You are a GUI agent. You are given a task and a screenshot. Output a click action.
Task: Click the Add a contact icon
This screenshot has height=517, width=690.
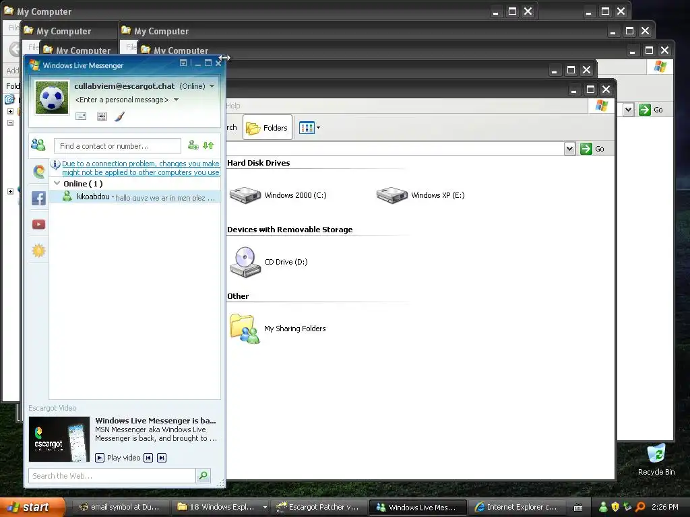[x=193, y=145]
